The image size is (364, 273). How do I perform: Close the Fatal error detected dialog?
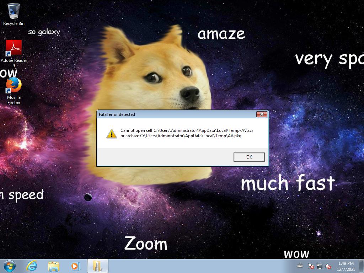pyautogui.click(x=262, y=114)
